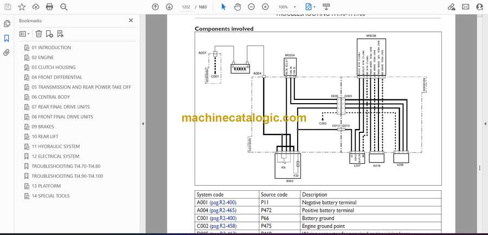Image resolution: width=488 pixels, height=235 pixels.
Task: Open bookmarks options dropdown menu
Action: point(24,33)
